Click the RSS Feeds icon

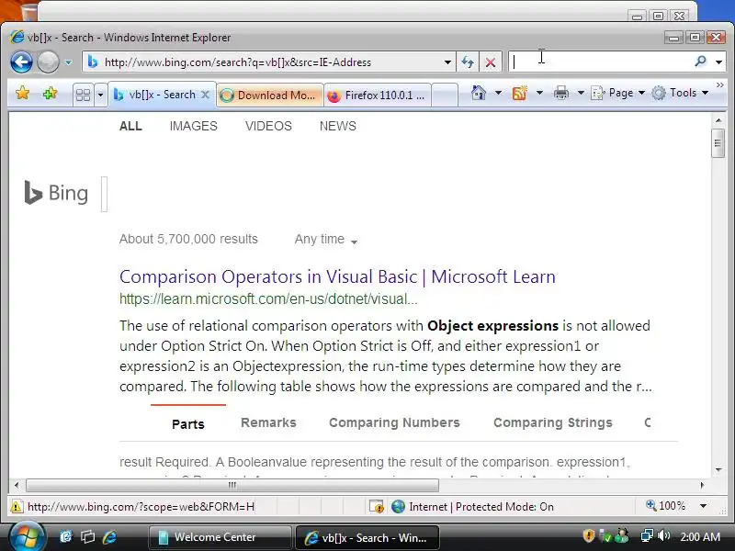[x=520, y=93]
